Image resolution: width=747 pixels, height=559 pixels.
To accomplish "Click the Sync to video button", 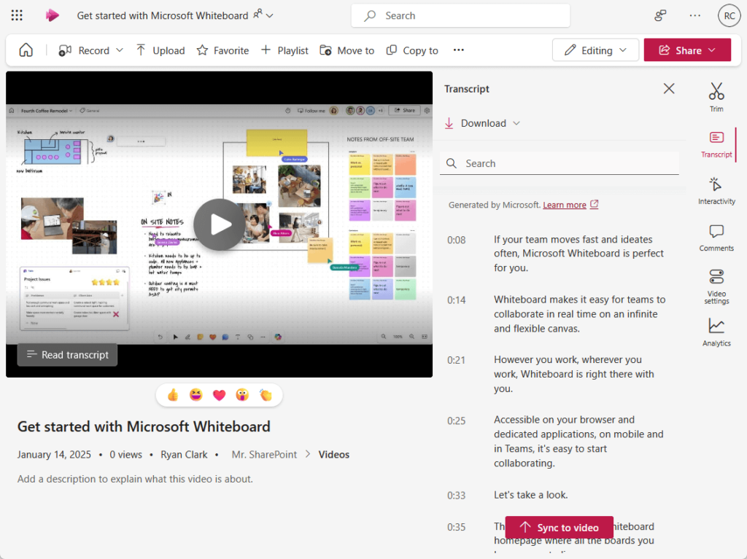I will tap(560, 528).
